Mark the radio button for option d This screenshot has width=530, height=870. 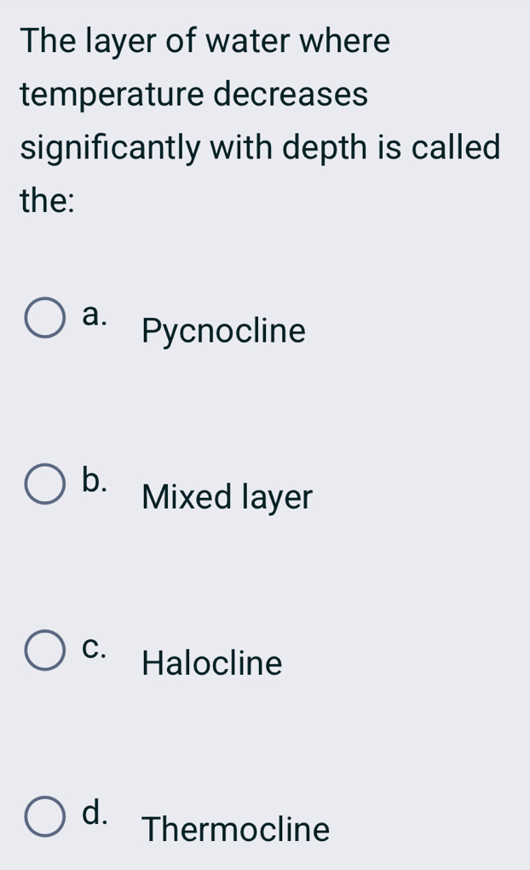click(x=45, y=818)
